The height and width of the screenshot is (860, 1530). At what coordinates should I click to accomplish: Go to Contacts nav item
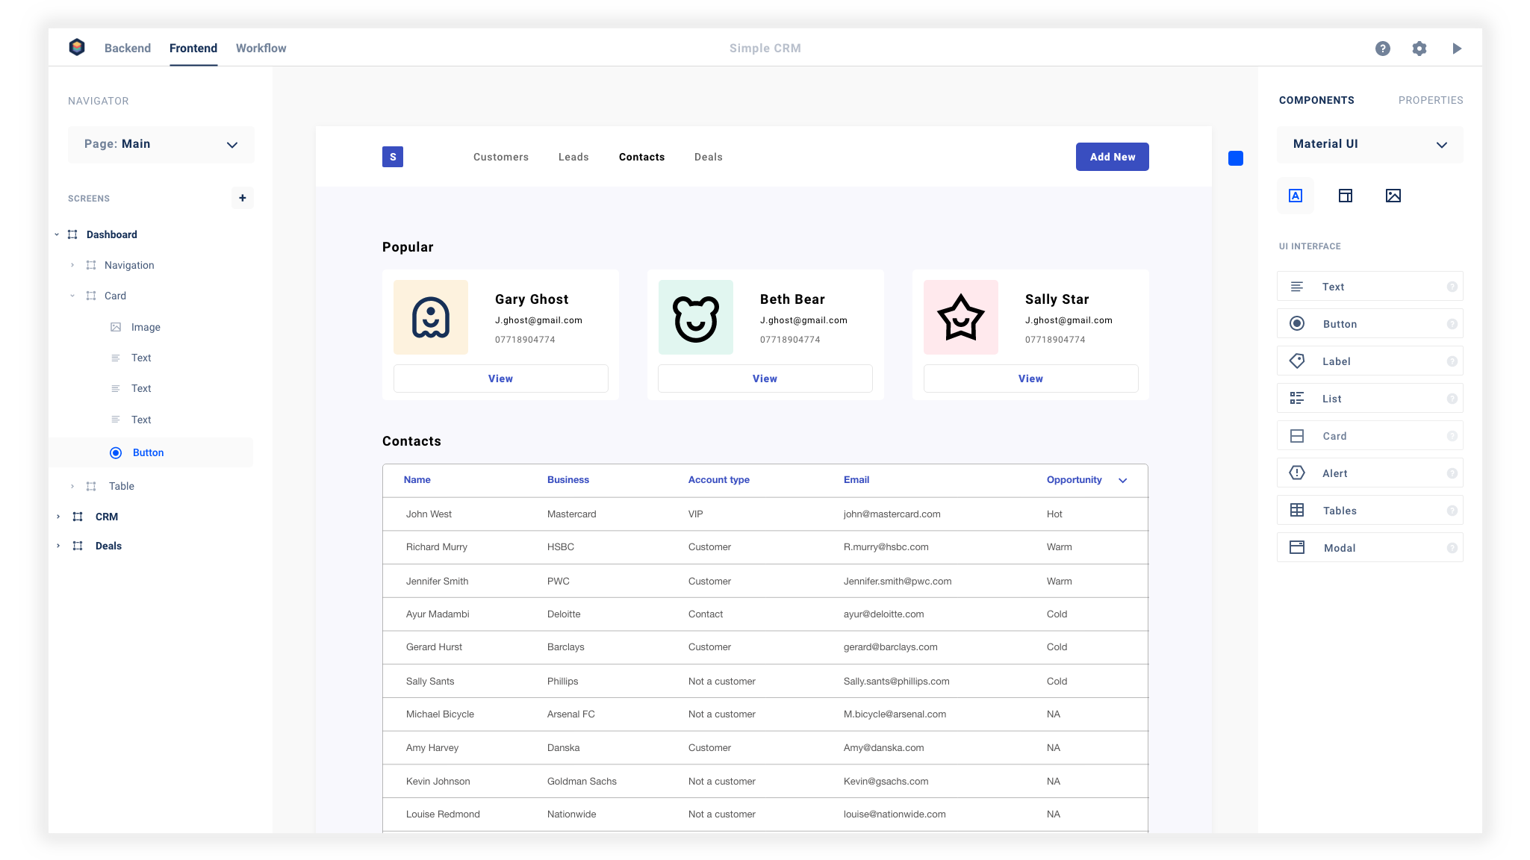(x=642, y=157)
